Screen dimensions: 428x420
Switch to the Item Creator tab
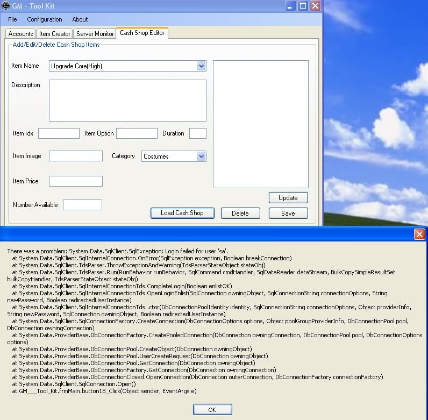click(55, 34)
